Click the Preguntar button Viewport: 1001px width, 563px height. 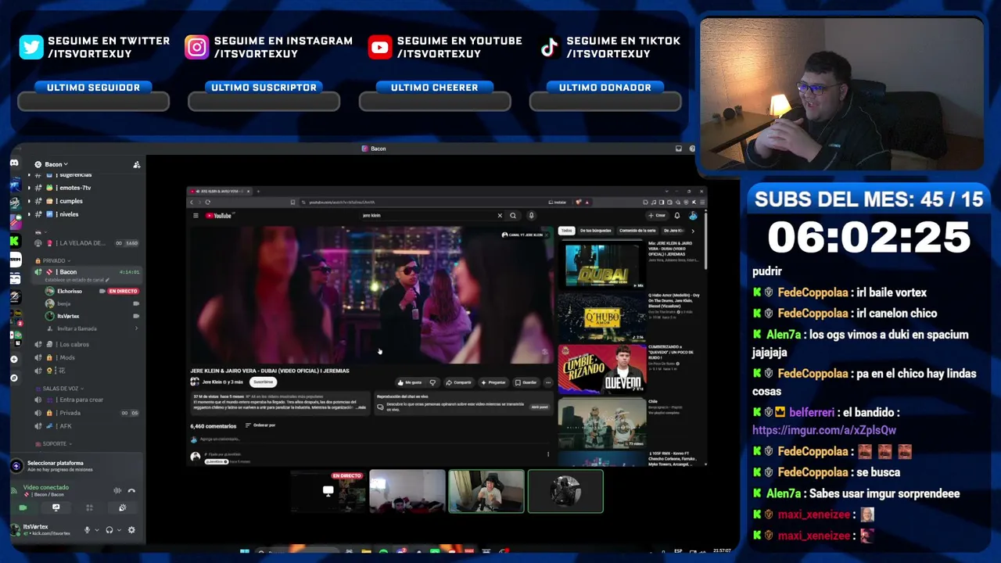(x=493, y=382)
